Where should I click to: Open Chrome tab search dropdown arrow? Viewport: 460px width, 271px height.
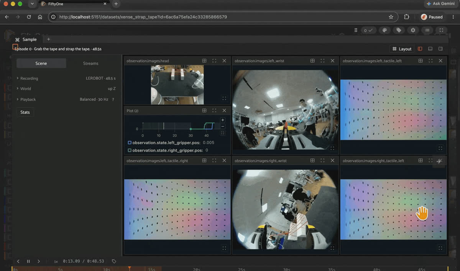[x=32, y=4]
